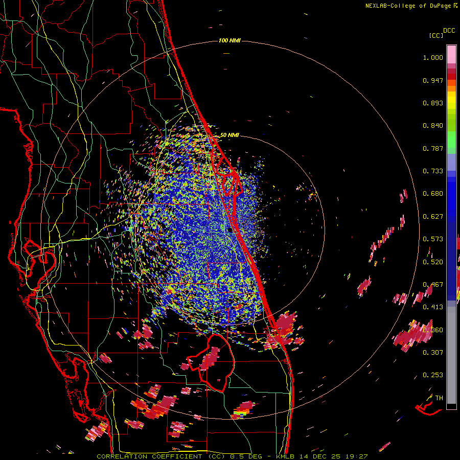
Task: Click the CORRELATION COEFFICIENT (CC) caption text
Action: point(161,456)
